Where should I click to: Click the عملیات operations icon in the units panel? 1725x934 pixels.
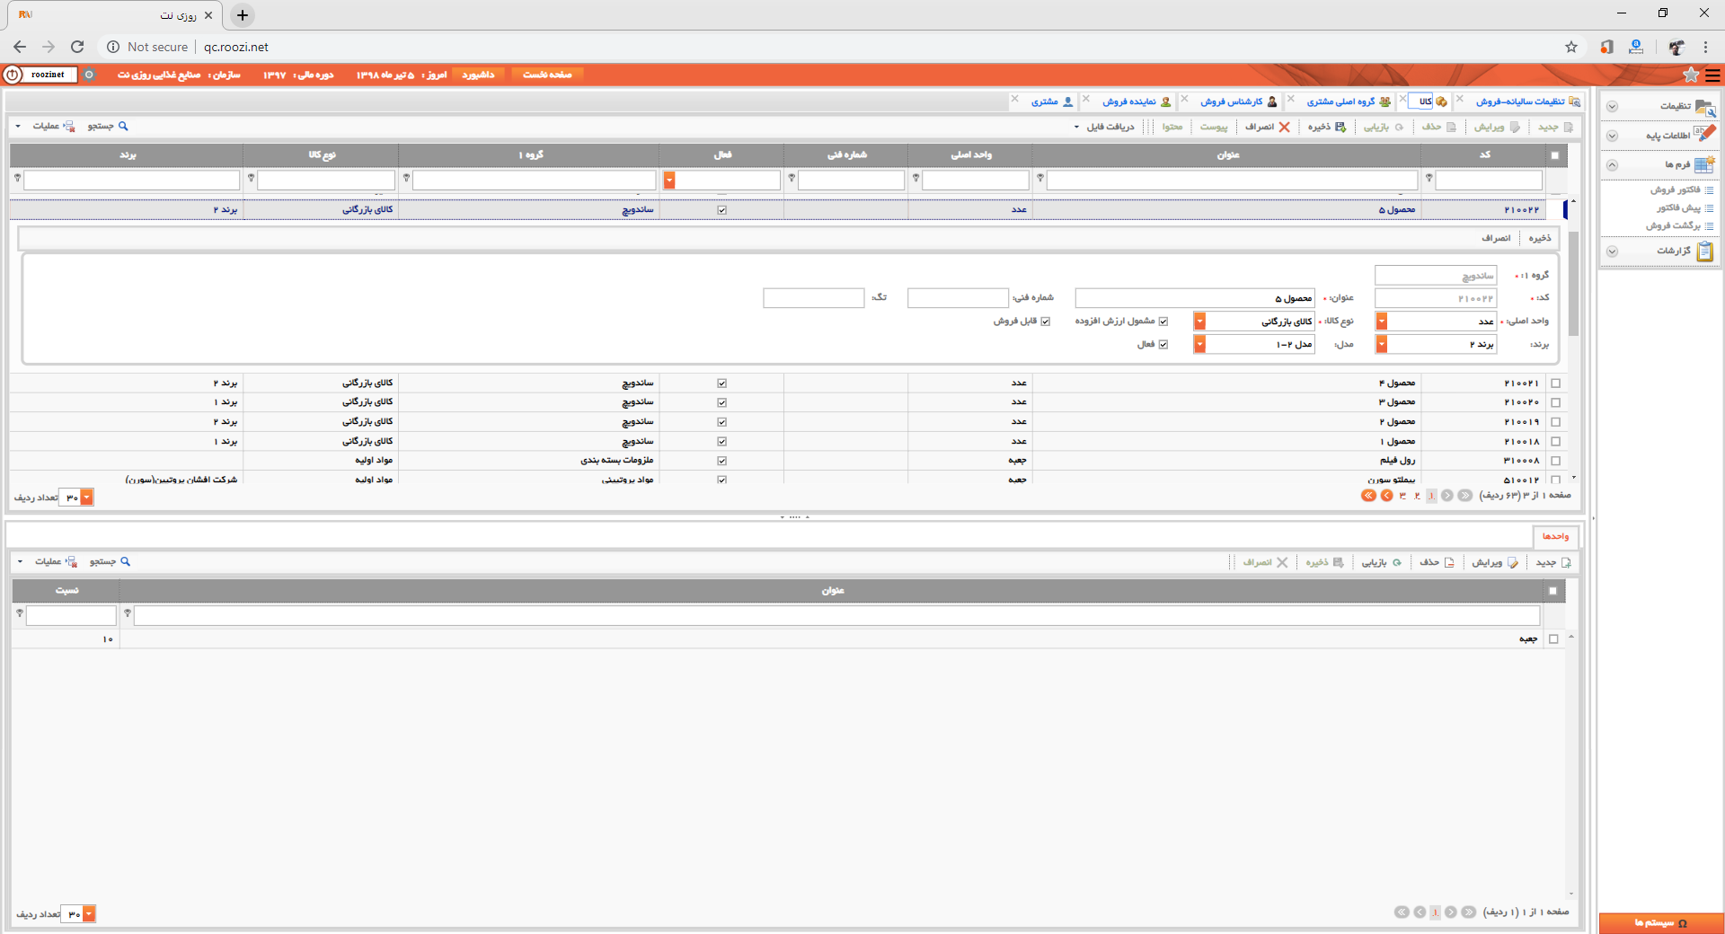point(71,561)
